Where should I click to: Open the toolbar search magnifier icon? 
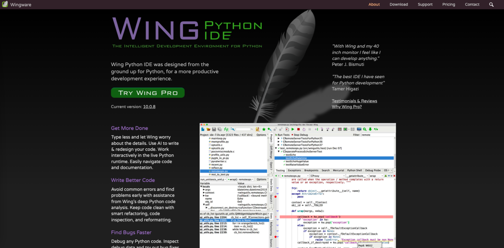364,129
